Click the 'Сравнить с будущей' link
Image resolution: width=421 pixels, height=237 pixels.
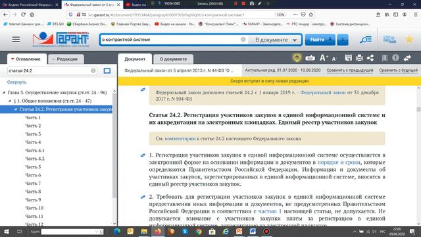tap(398, 70)
